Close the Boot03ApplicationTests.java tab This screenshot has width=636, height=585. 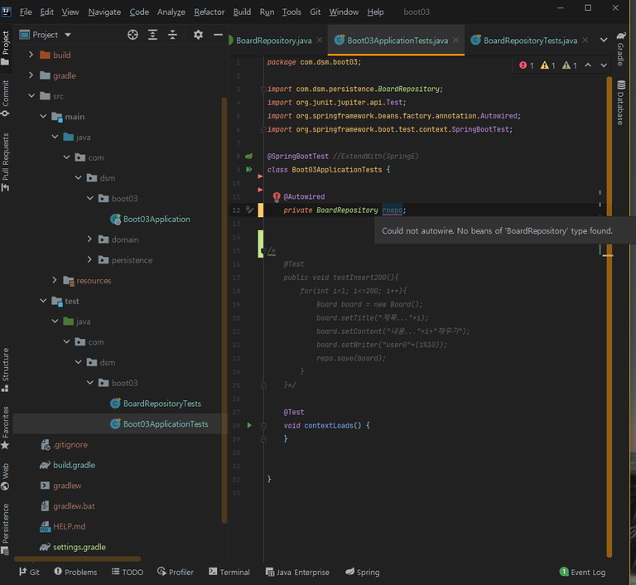[x=456, y=40]
